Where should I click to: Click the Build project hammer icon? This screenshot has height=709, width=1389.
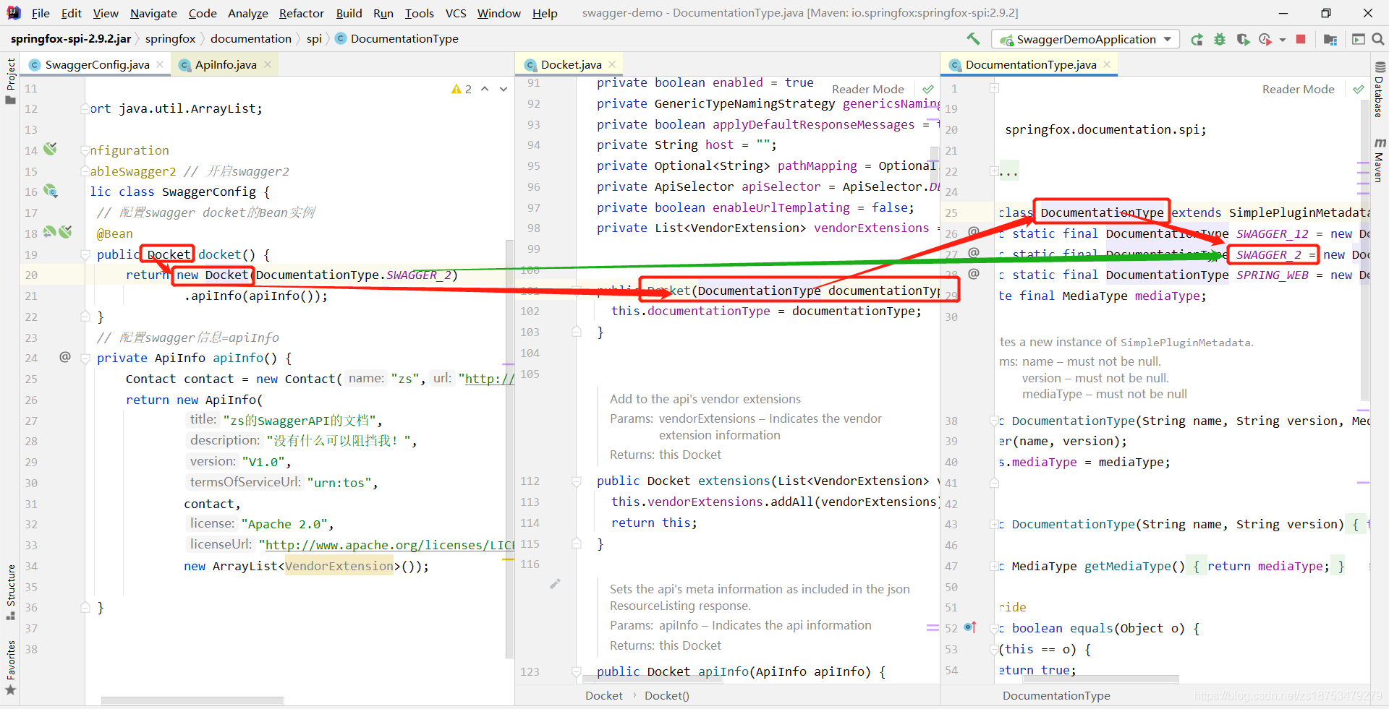(973, 39)
